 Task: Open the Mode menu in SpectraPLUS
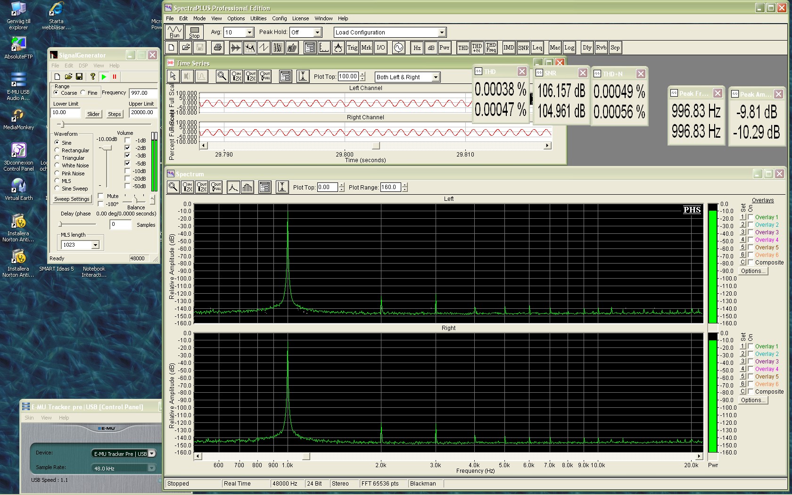coord(199,18)
